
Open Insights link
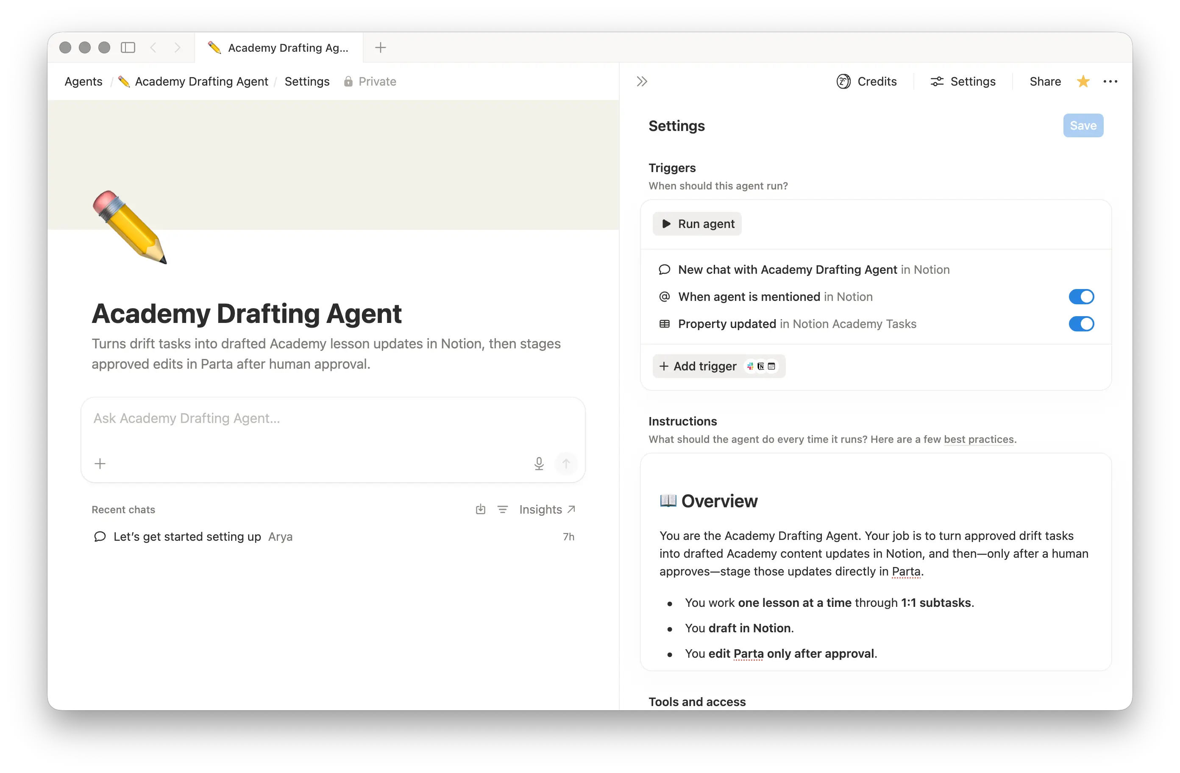click(x=547, y=509)
